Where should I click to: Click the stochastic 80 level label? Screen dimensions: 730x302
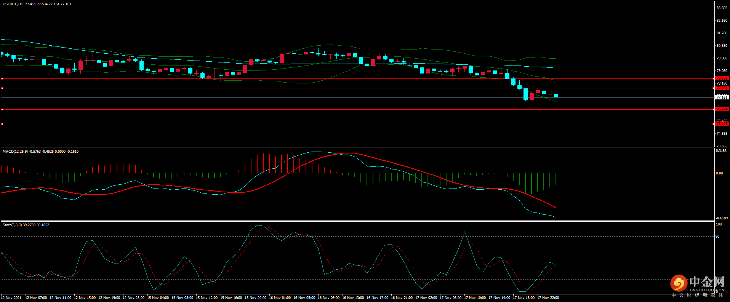point(717,236)
